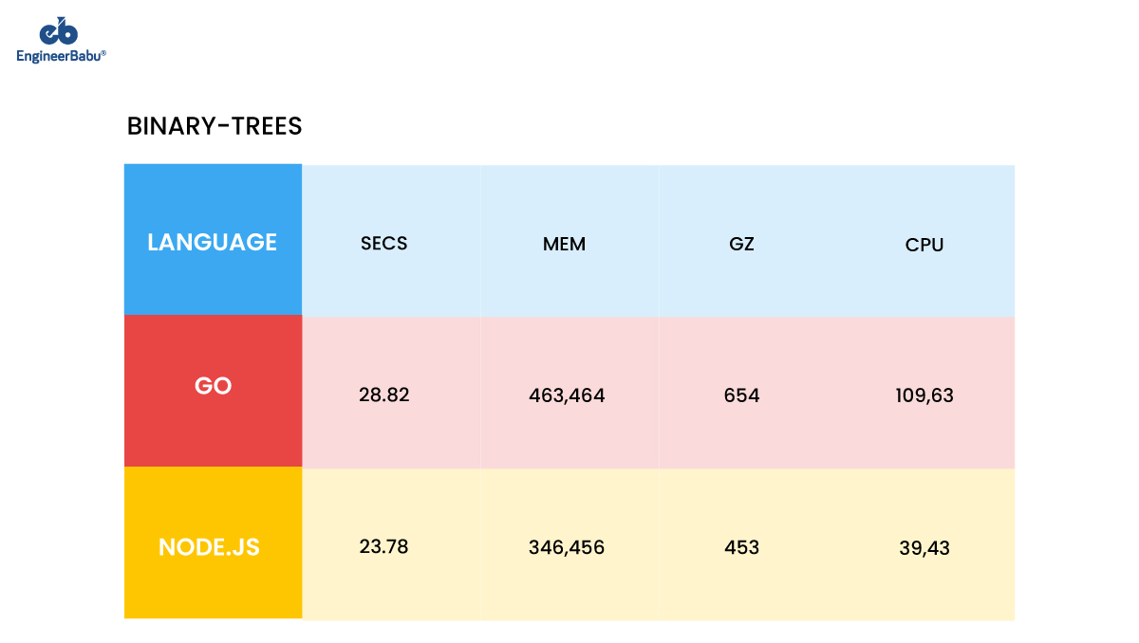Click the Node.js memory value 346,456
This screenshot has width=1139, height=643.
click(x=567, y=547)
